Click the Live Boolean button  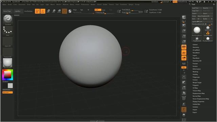28,11
